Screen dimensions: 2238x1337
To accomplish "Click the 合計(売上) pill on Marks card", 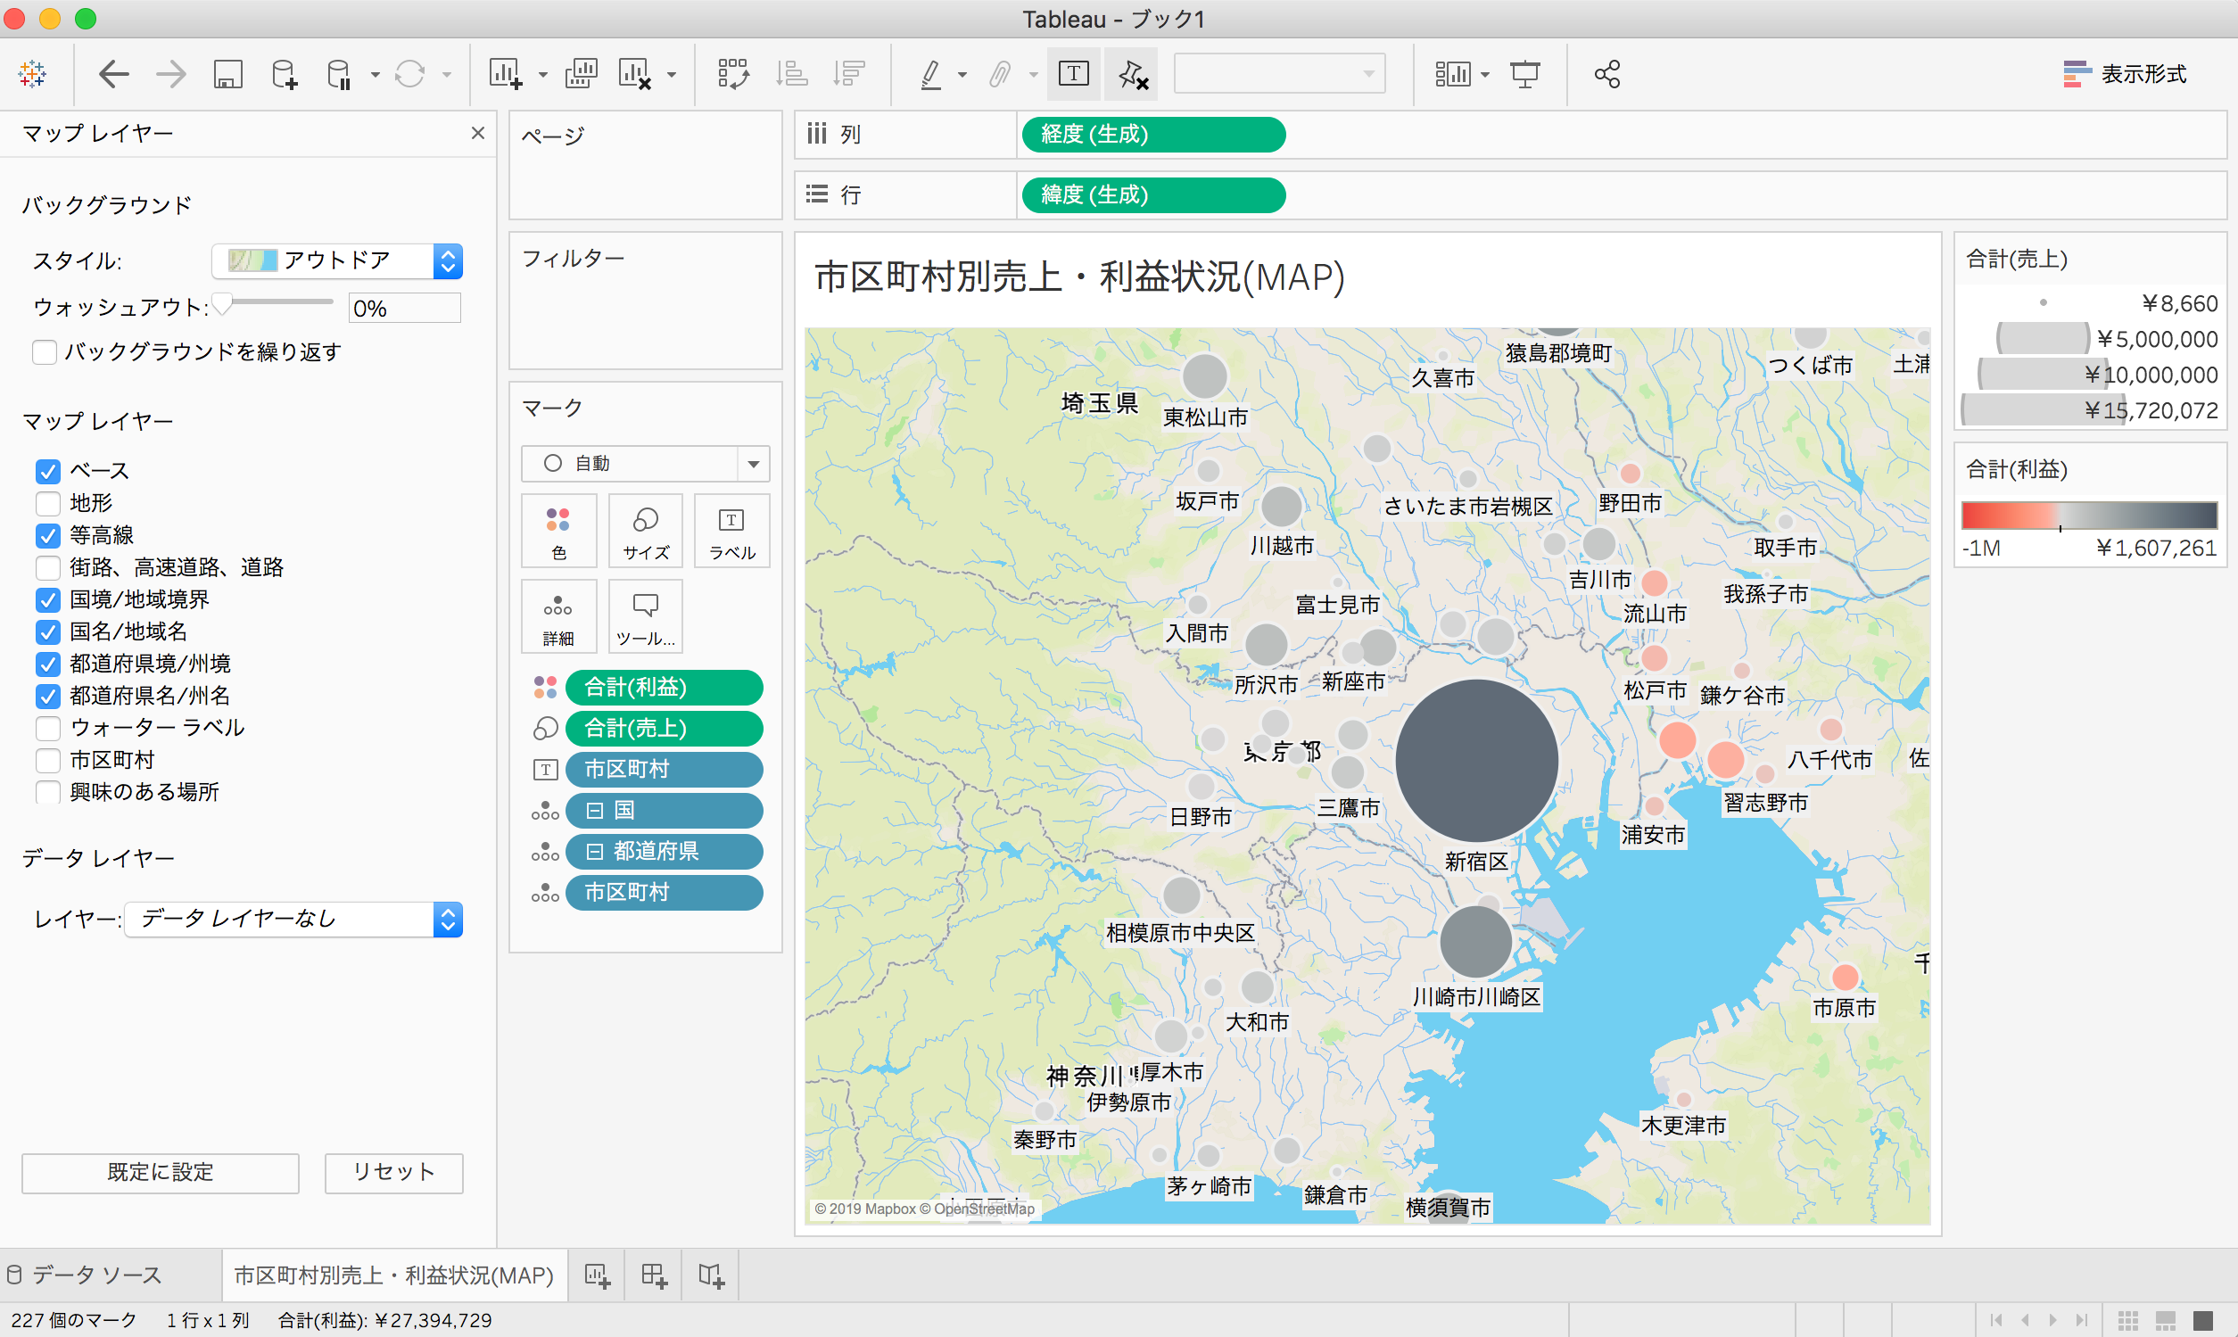I will [664, 728].
